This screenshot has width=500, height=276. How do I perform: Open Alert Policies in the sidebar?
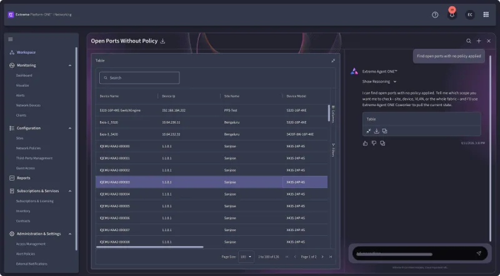click(25, 254)
